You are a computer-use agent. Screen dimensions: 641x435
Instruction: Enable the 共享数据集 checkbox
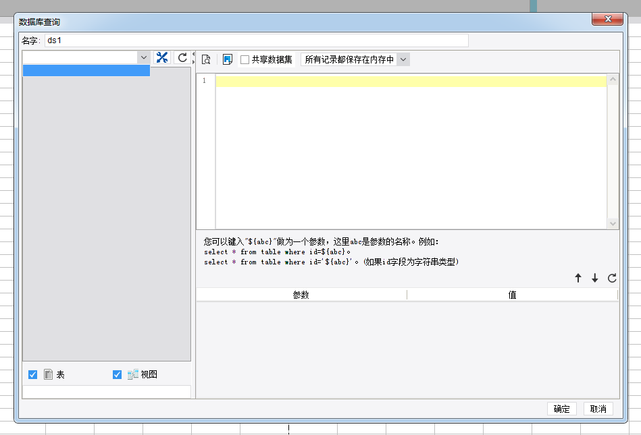[245, 60]
